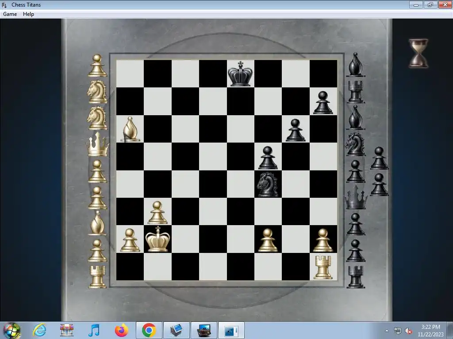Viewport: 453px width, 339px height.
Task: Select the white pawn on a2
Action: tap(130, 240)
